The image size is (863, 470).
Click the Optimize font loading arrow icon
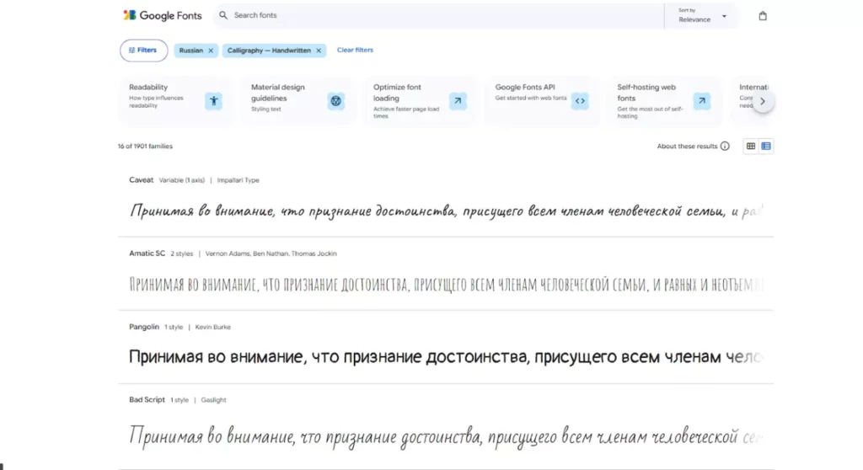click(458, 101)
